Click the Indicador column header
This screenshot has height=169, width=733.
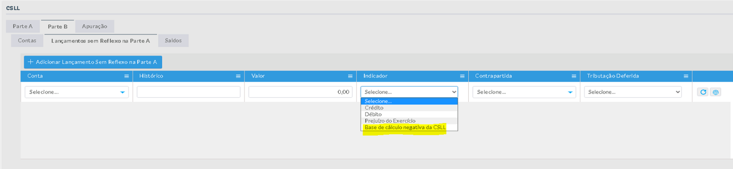(413, 76)
